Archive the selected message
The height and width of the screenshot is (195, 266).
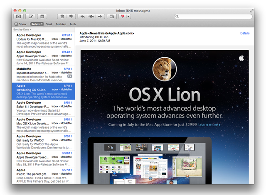click(x=112, y=17)
